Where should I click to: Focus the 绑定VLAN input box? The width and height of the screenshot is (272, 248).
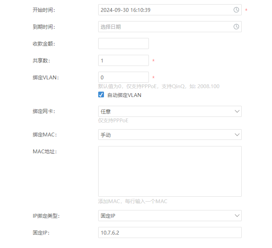tap(124, 77)
